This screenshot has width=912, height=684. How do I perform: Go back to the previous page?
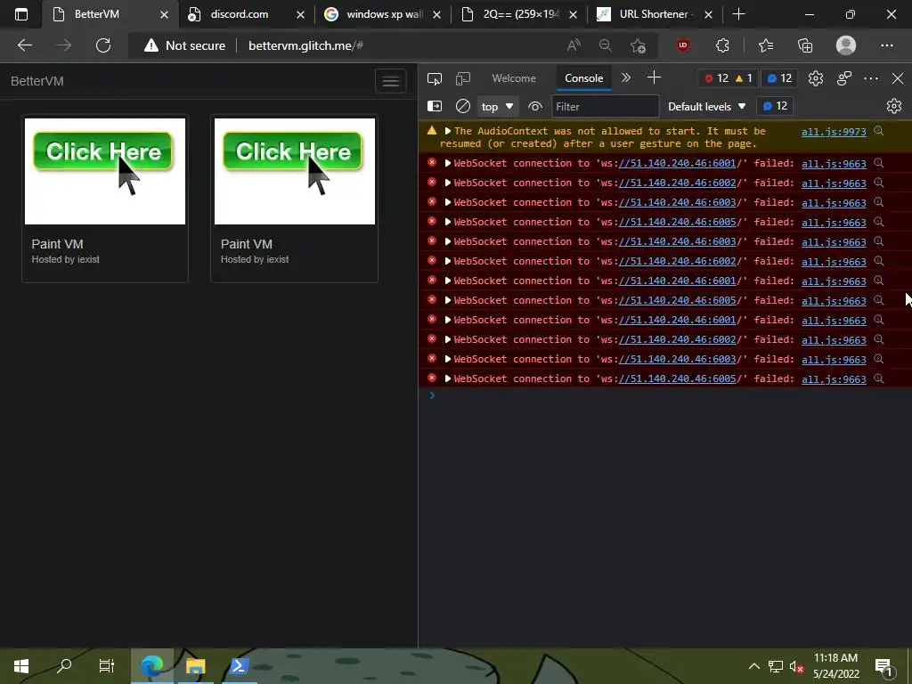25,45
